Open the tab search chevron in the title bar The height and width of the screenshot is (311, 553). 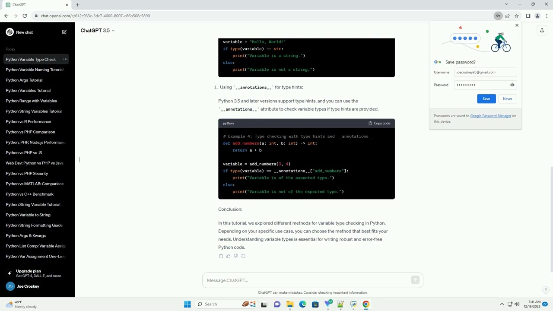pos(506,4)
